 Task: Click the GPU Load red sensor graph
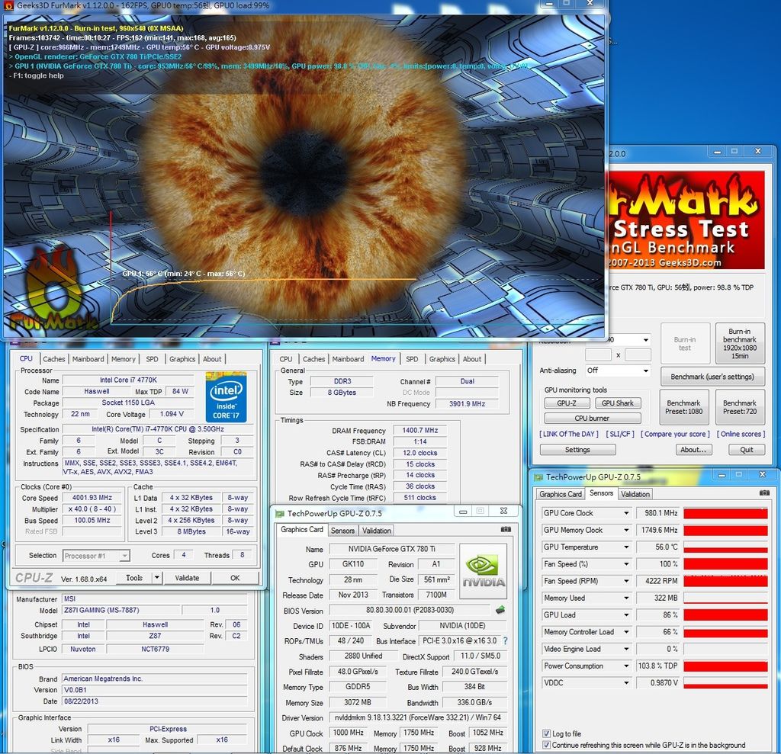(x=725, y=614)
